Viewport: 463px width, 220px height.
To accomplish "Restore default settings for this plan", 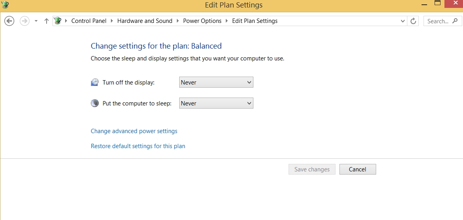I will [138, 146].
